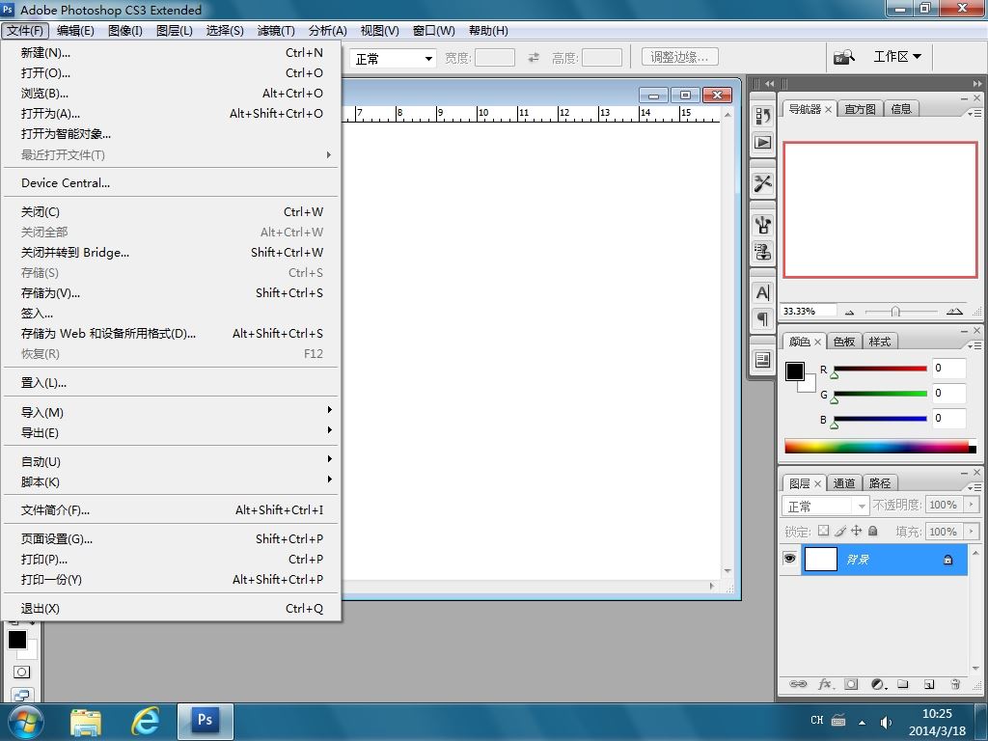Open Navigator panel options menu
The height and width of the screenshot is (741, 988).
point(974,113)
